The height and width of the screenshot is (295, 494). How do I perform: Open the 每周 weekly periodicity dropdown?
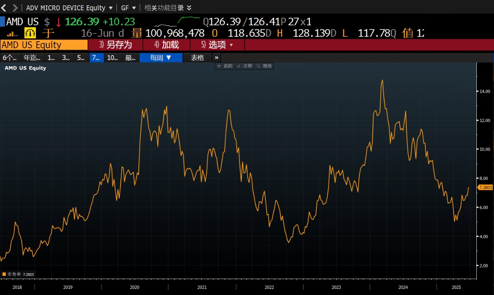point(161,58)
